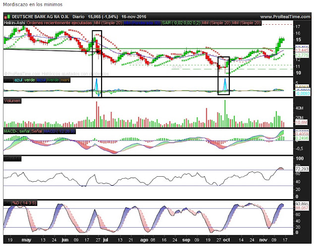
Task: Click the SAR (0,02 0,02 0,2) label
Action: point(181,23)
